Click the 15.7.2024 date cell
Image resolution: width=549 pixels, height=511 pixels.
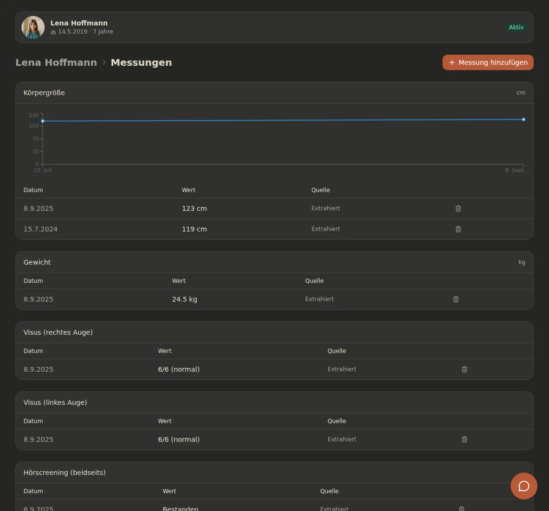click(x=40, y=229)
